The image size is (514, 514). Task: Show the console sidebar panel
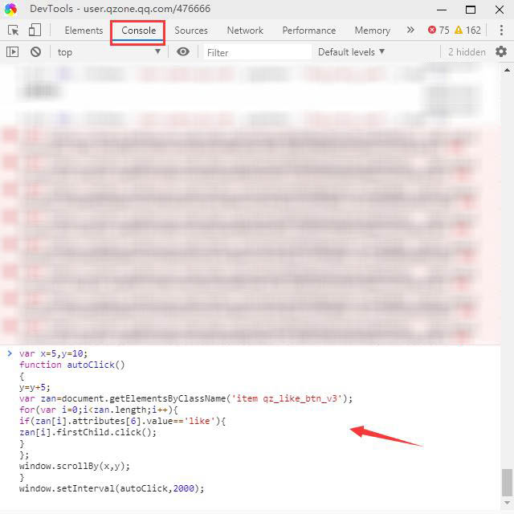coord(13,52)
